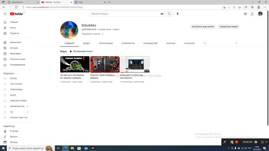
Task: Open the car eats car 2 video thumbnail
Action: pos(75,64)
